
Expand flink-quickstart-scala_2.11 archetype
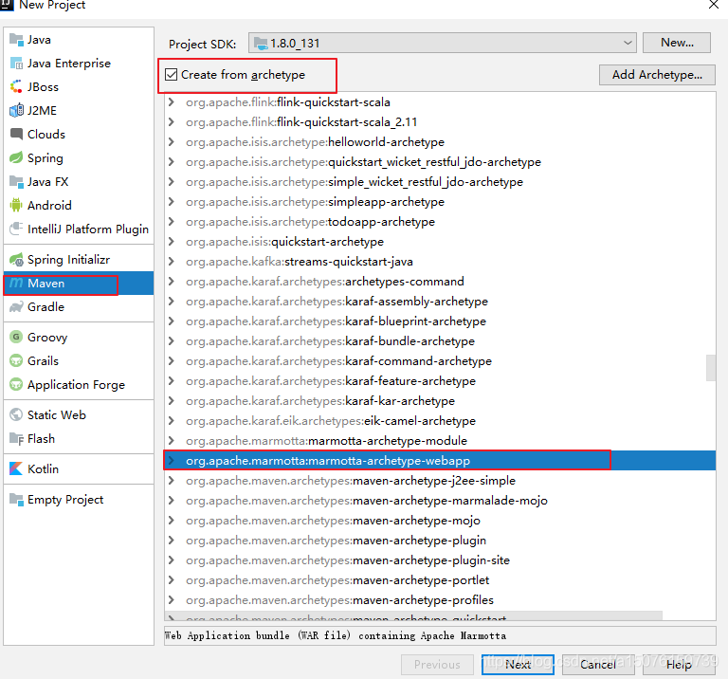[x=172, y=122]
